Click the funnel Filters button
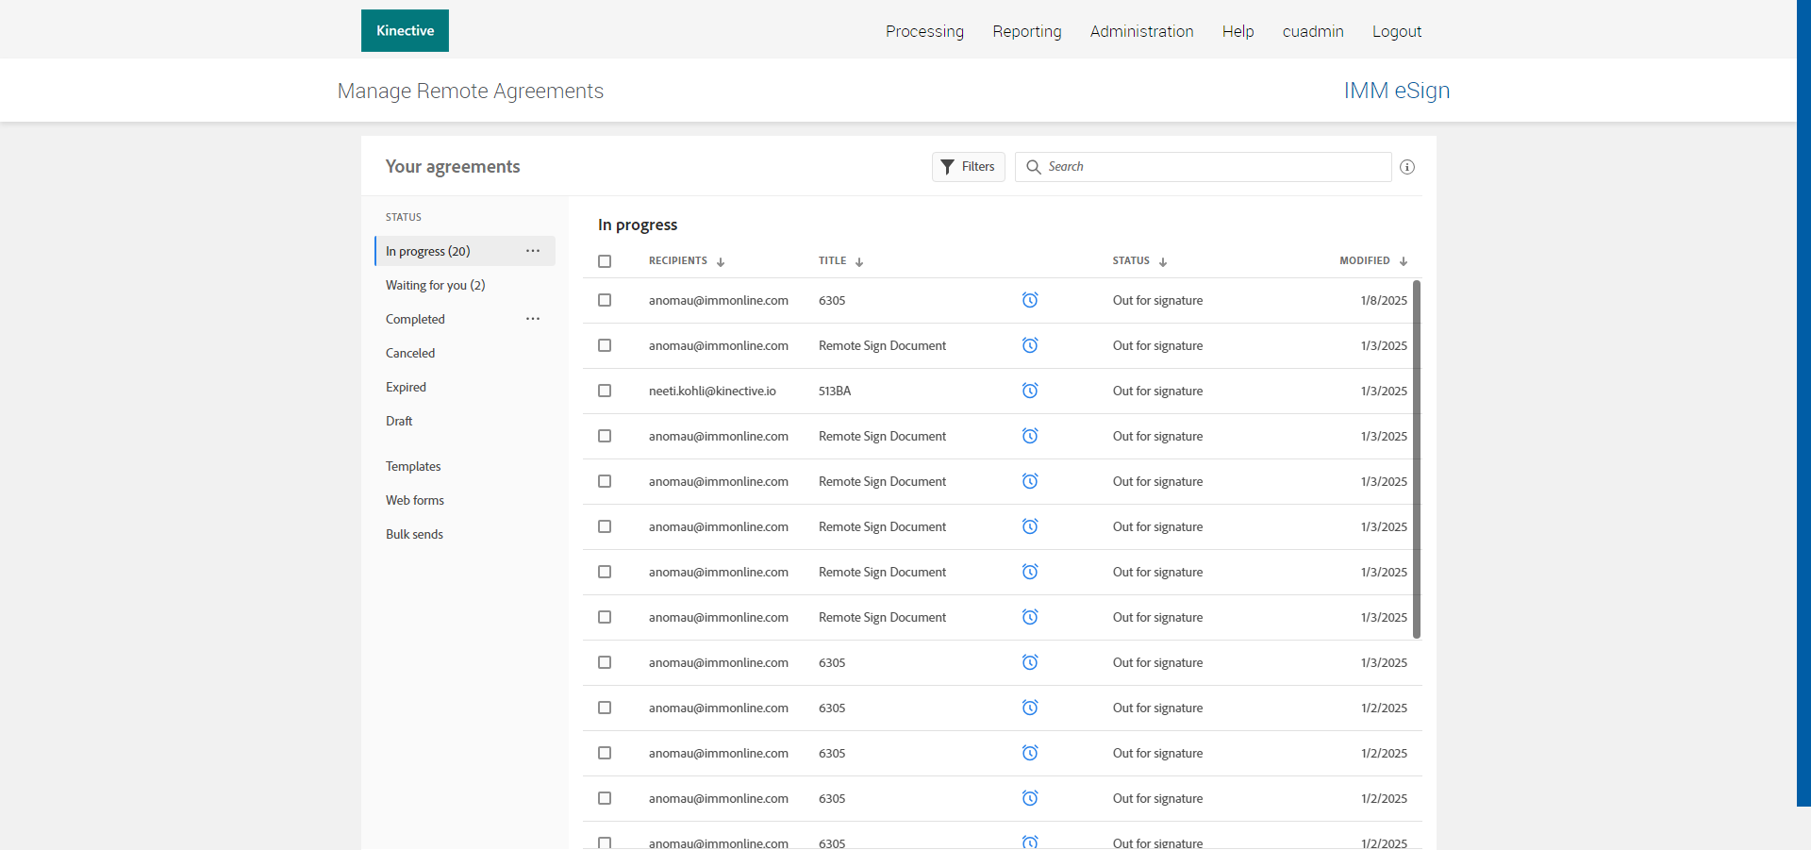Screen dimensions: 1811x850 [968, 167]
